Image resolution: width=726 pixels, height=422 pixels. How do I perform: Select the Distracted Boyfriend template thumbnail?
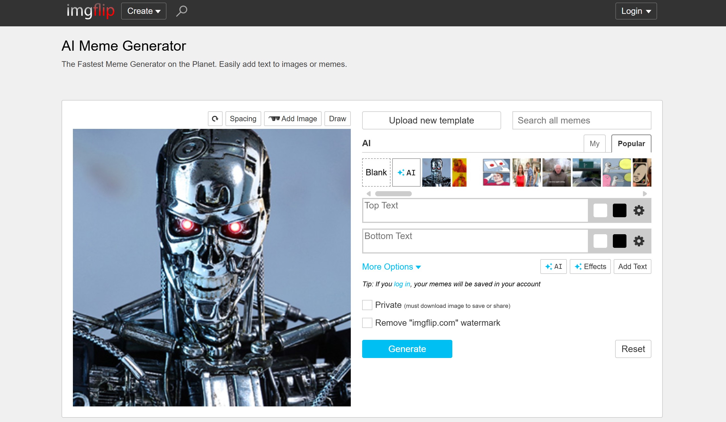[526, 172]
